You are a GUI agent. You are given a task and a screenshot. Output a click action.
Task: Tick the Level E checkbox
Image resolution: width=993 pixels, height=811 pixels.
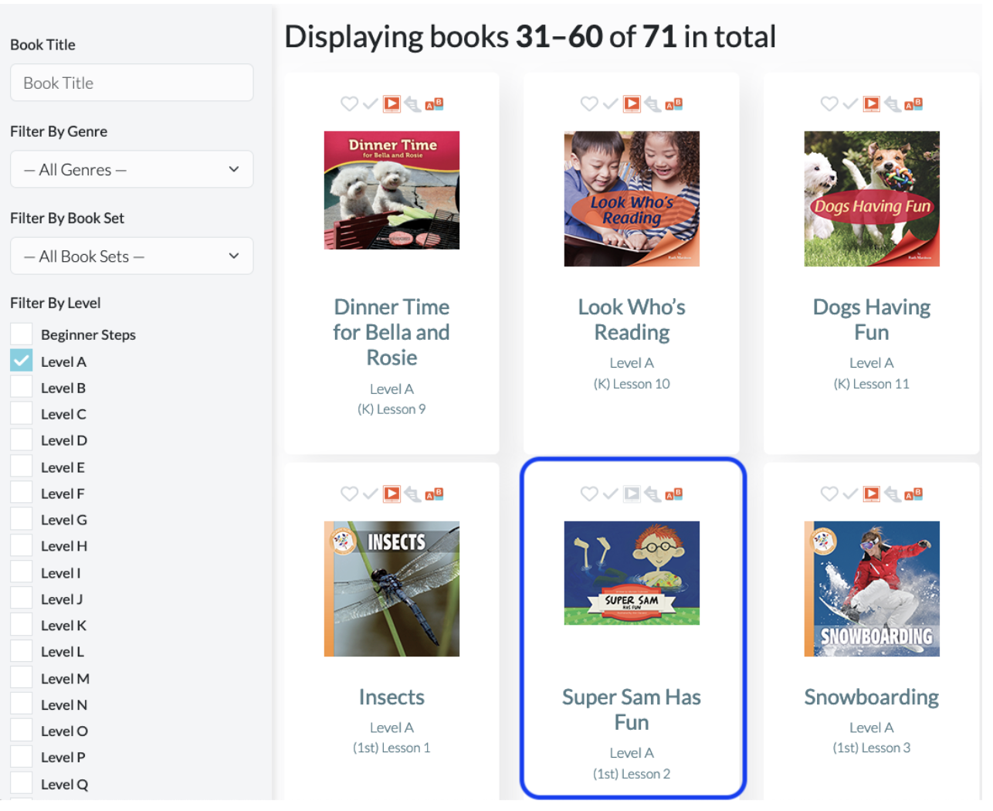[x=22, y=467]
